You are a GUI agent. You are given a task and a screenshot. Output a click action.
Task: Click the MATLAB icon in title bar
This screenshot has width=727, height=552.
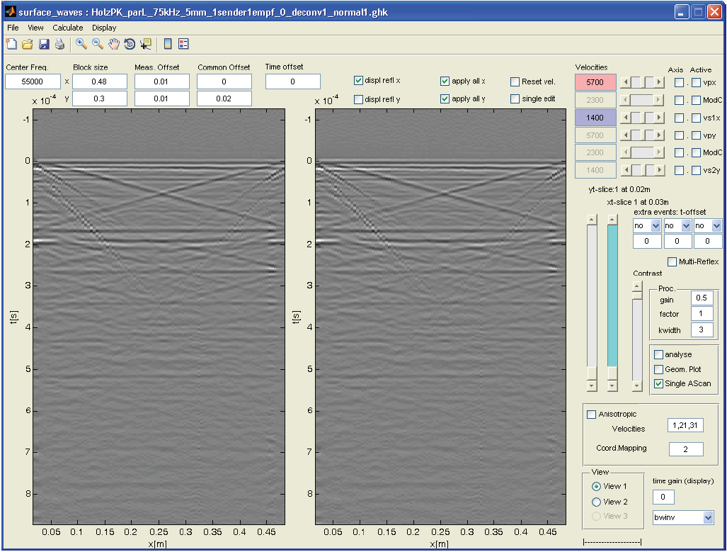coord(10,11)
